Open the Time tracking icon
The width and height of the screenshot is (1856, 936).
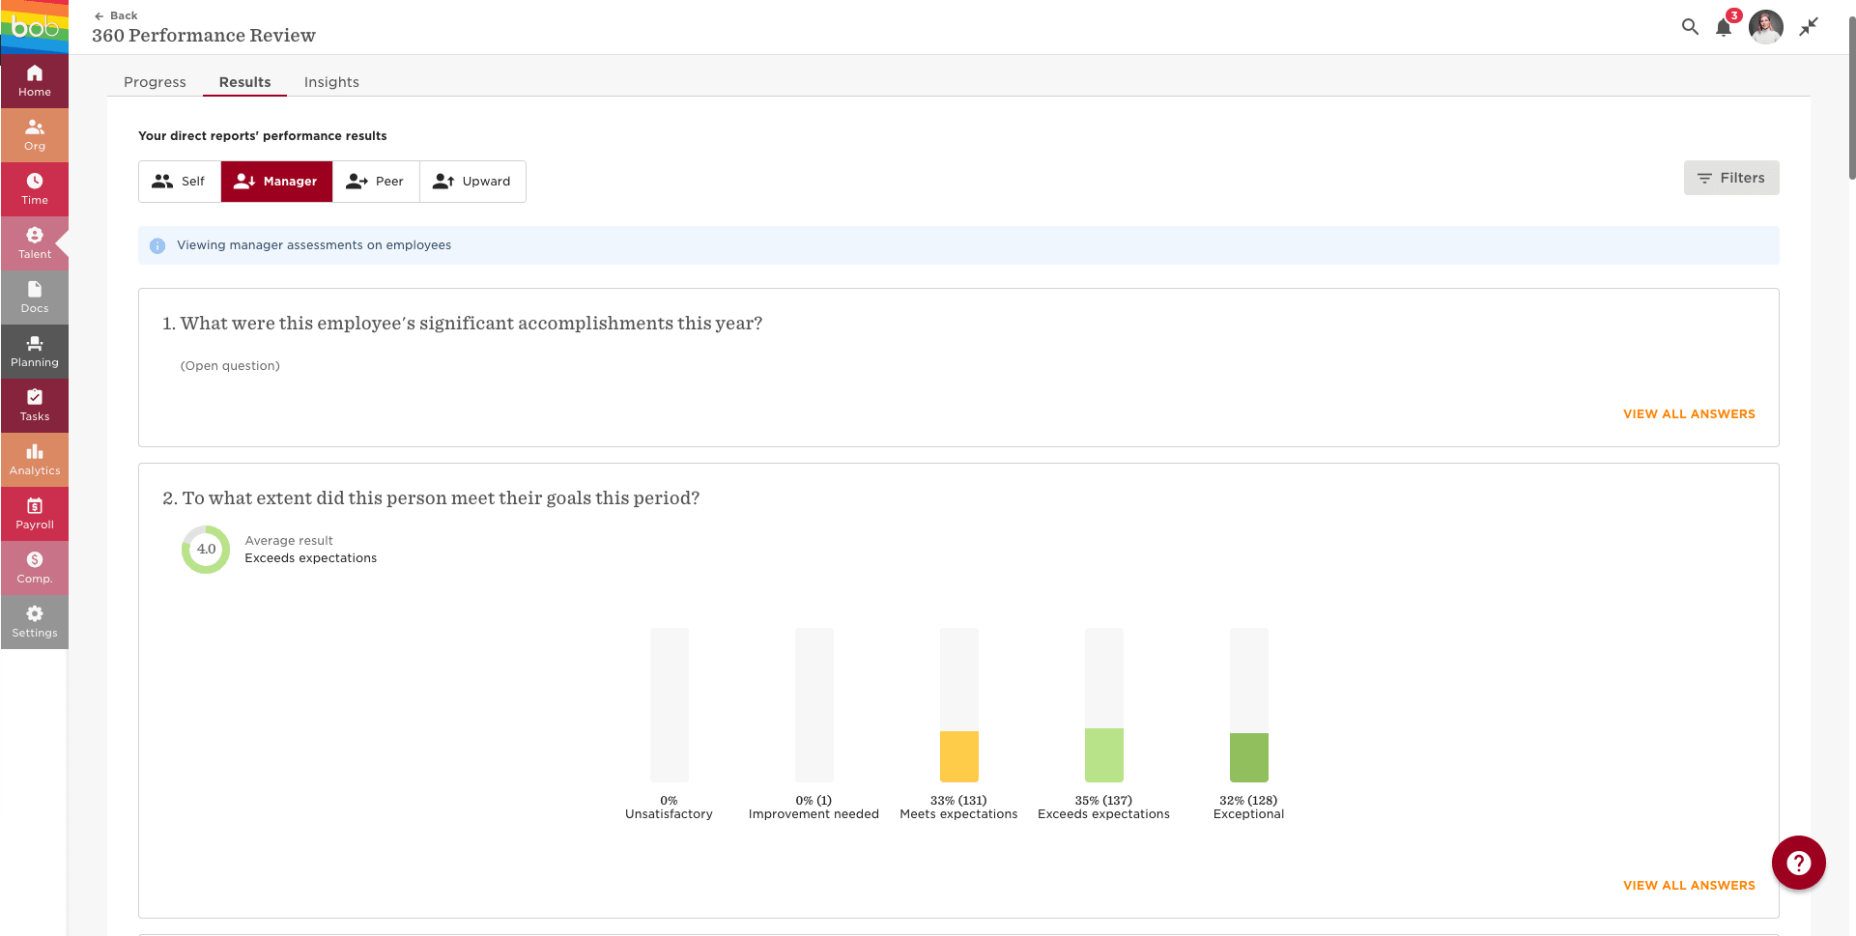(x=35, y=188)
